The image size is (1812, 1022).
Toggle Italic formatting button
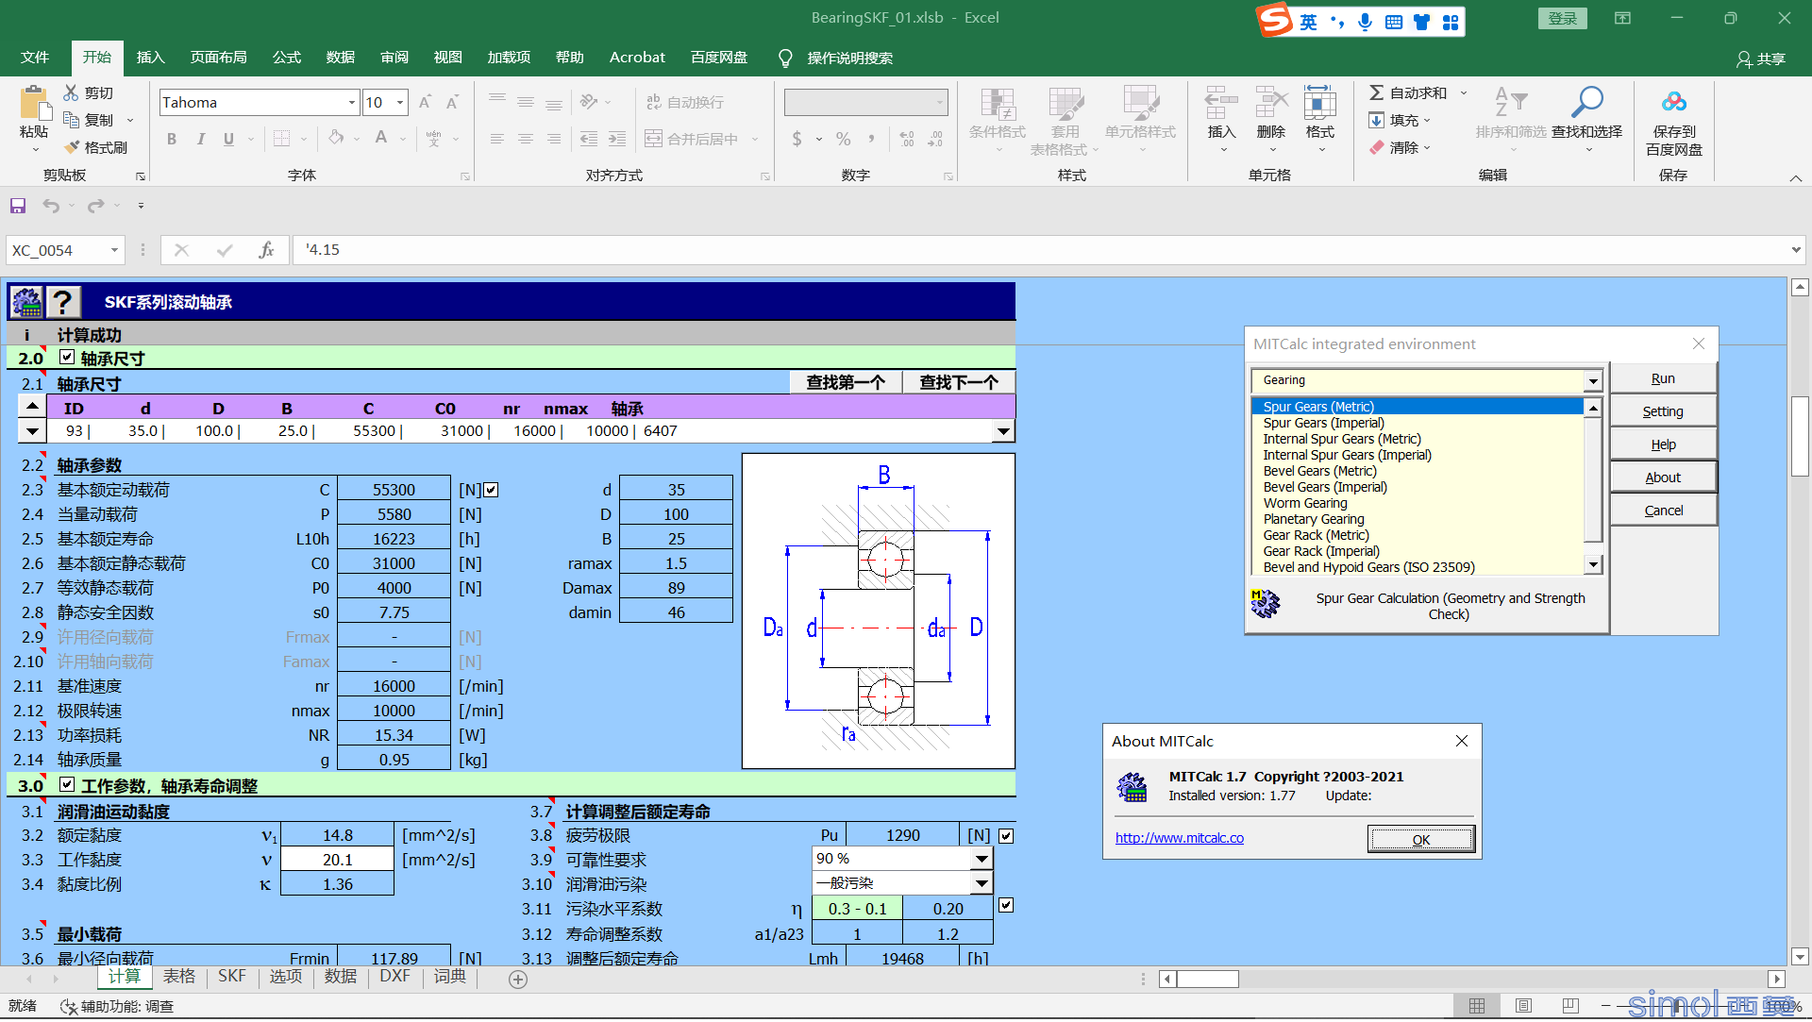click(x=200, y=139)
